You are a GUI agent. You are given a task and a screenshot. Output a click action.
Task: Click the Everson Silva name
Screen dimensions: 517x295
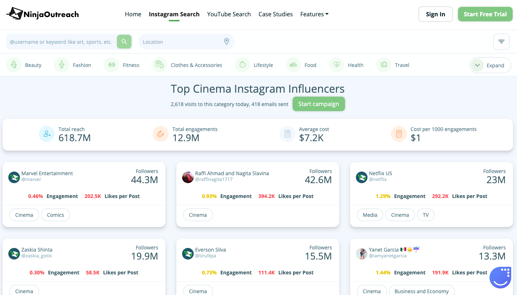pyautogui.click(x=210, y=250)
